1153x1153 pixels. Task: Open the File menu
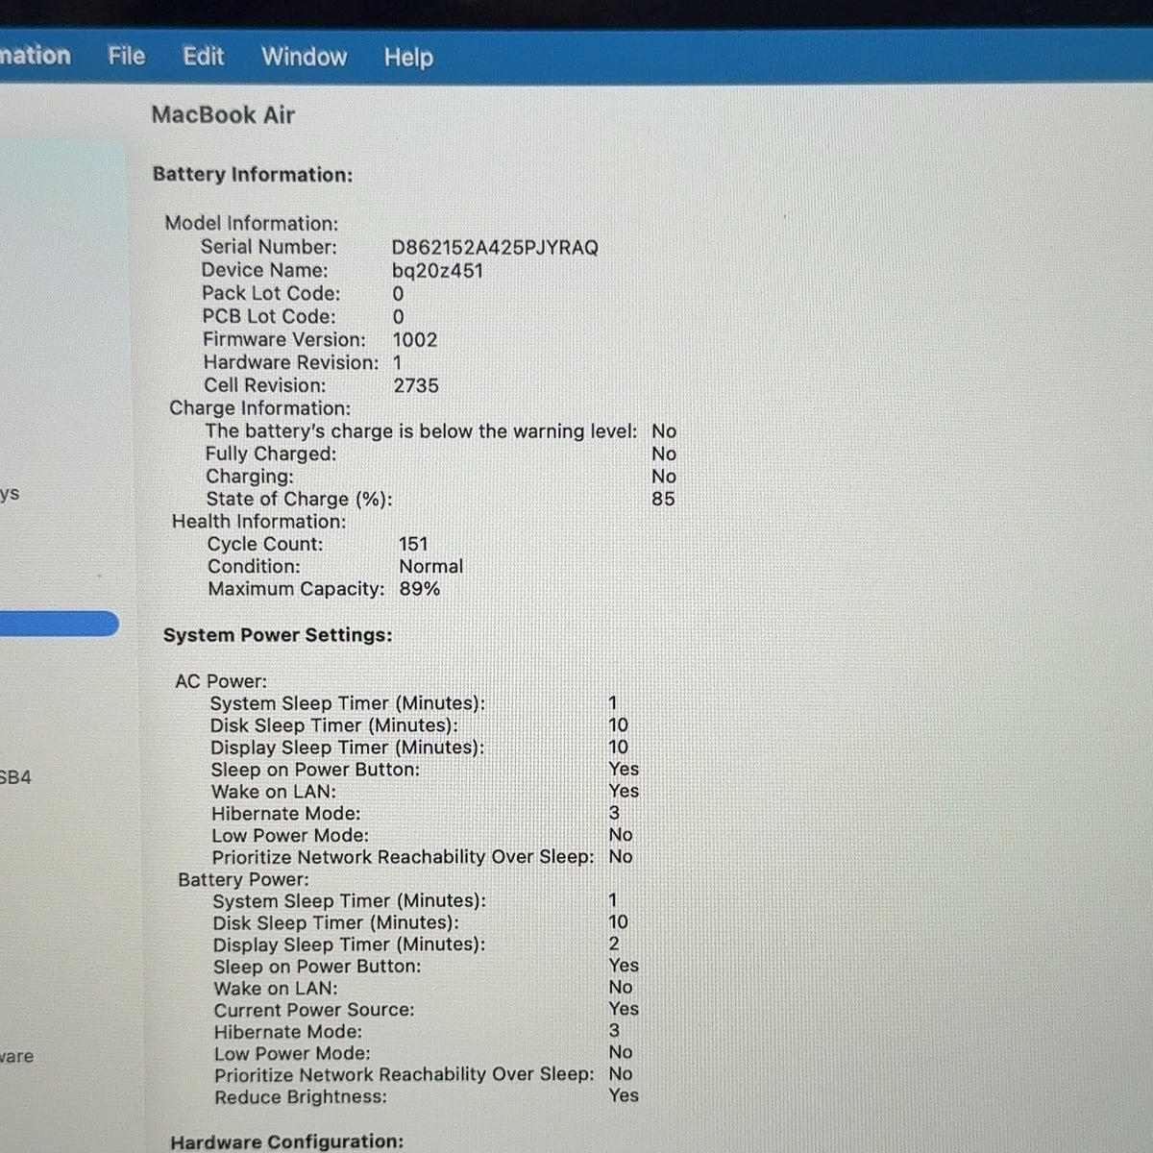coord(126,56)
